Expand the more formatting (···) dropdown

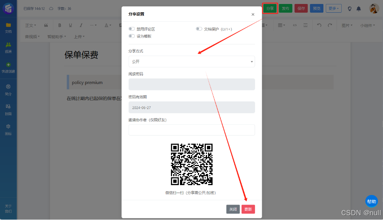click(x=93, y=25)
